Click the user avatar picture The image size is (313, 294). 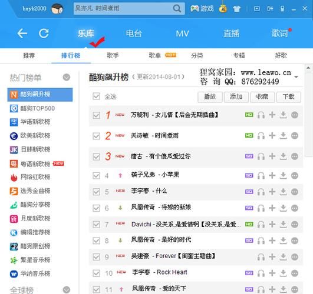pyautogui.click(x=57, y=9)
